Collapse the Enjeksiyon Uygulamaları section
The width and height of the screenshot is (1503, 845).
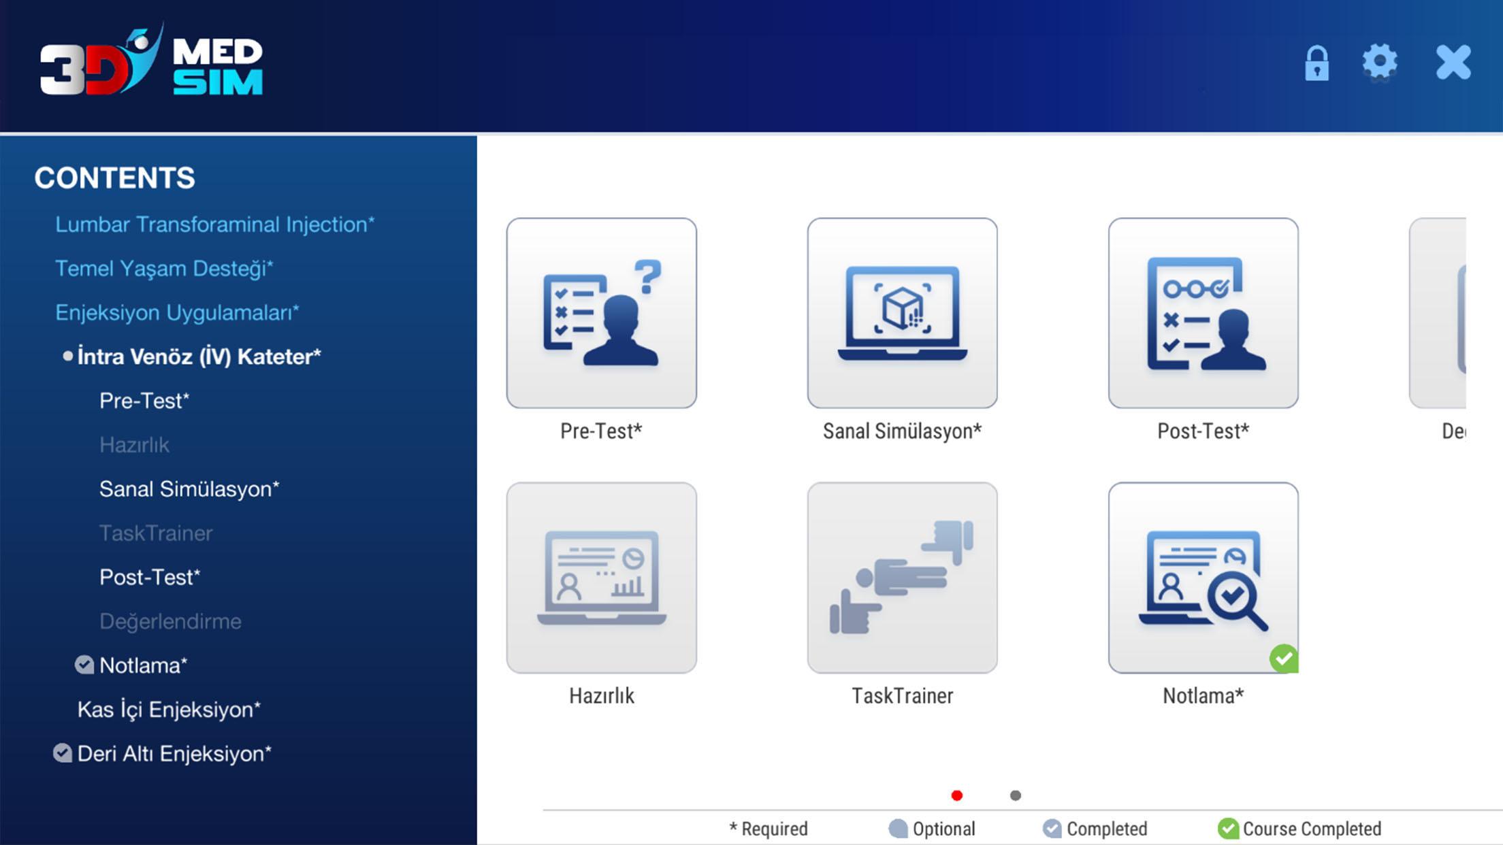(x=177, y=313)
